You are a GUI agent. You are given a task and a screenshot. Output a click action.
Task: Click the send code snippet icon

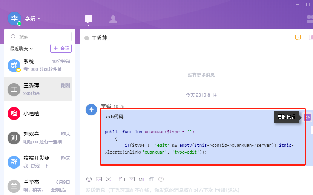click(132, 179)
